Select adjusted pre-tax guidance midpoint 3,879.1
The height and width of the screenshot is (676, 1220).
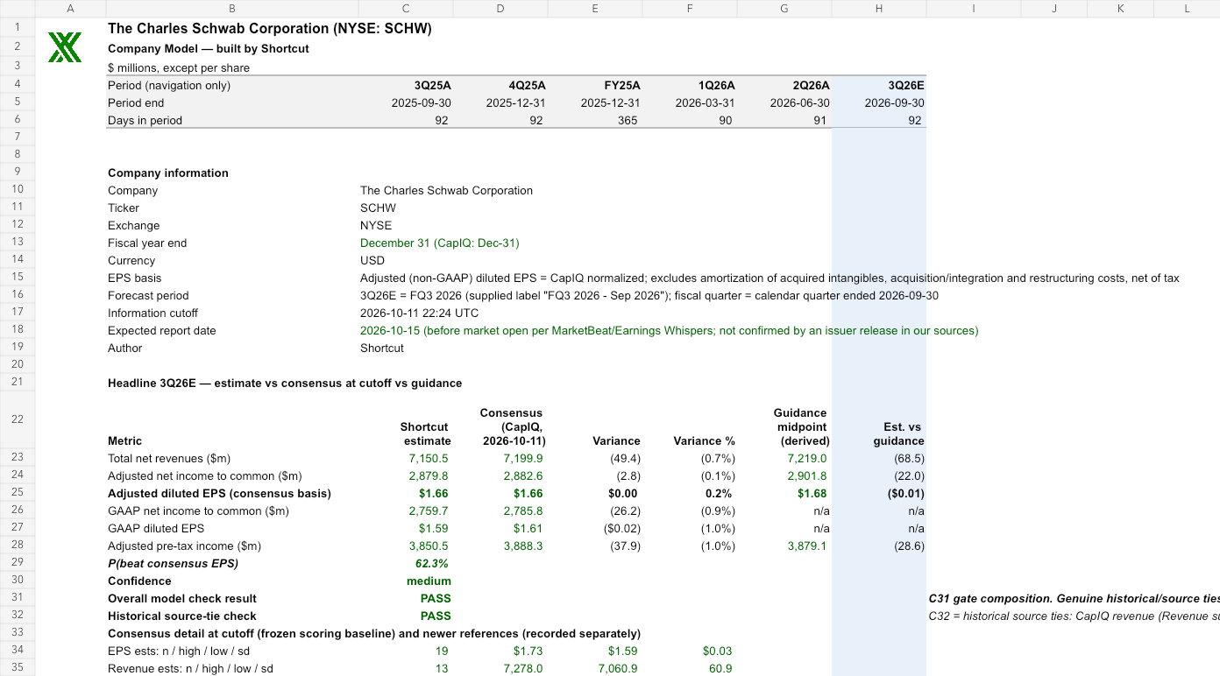point(807,546)
